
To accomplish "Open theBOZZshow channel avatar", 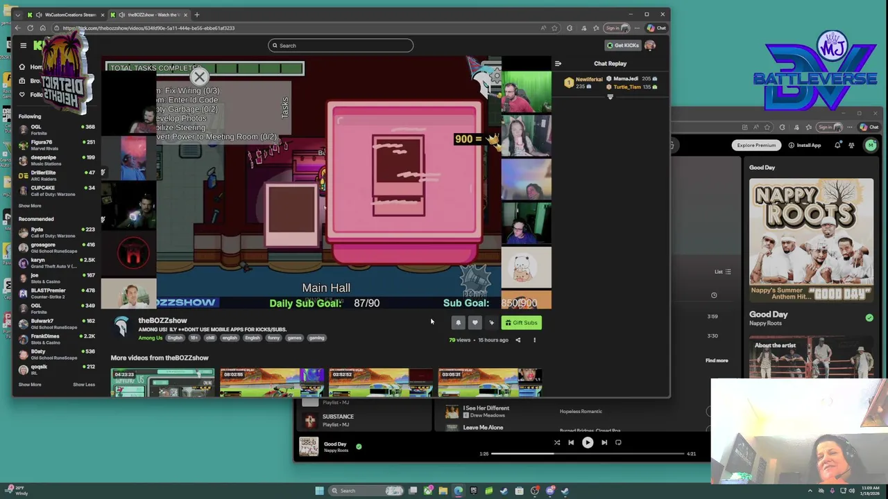I will tap(121, 326).
